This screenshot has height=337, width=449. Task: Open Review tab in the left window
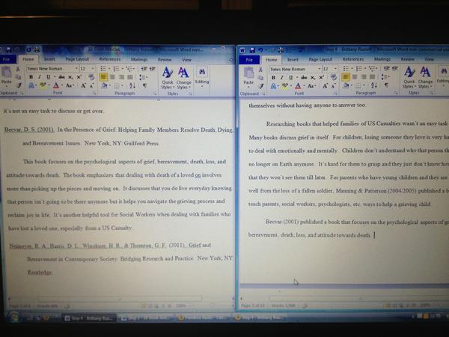coord(165,60)
